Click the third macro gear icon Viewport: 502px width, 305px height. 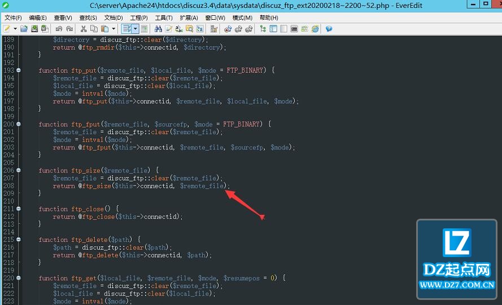pyautogui.click(x=249, y=29)
